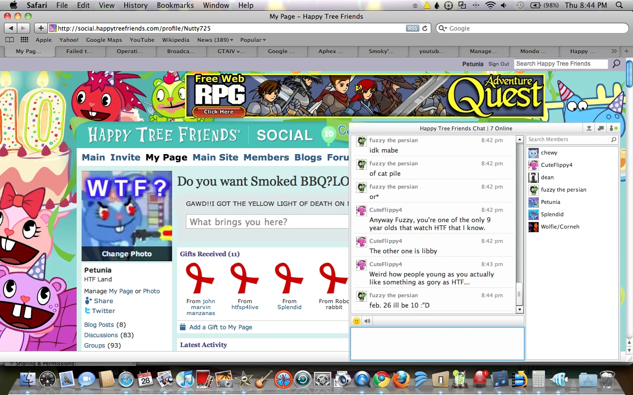Click the Adventure Quest RPG banner ad
This screenshot has width=633, height=395.
tap(365, 95)
